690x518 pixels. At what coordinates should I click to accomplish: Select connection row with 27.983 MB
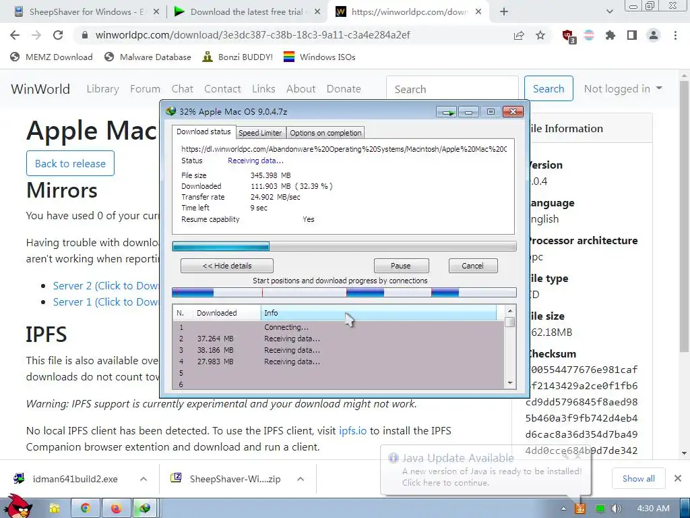[338, 362]
